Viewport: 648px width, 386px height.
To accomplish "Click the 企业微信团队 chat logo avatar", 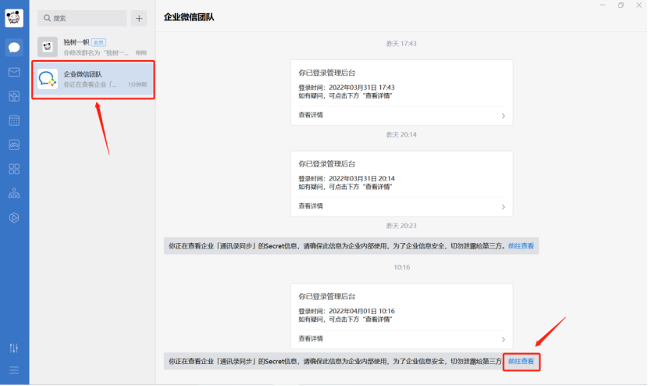I will (x=48, y=79).
